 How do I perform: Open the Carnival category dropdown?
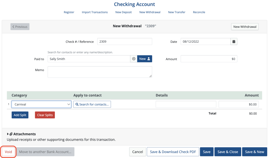41,104
